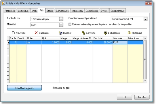156x105 pixels.
Task: Click the Mise à jour column header
Action: click(x=135, y=38)
